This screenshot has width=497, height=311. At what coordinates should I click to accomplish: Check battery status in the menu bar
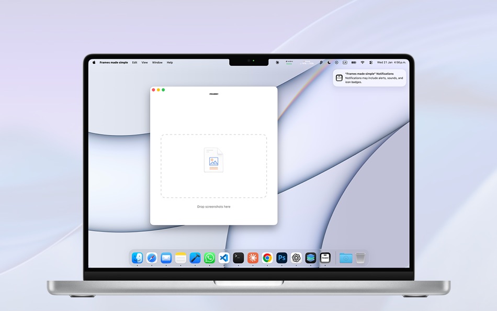[354, 62]
